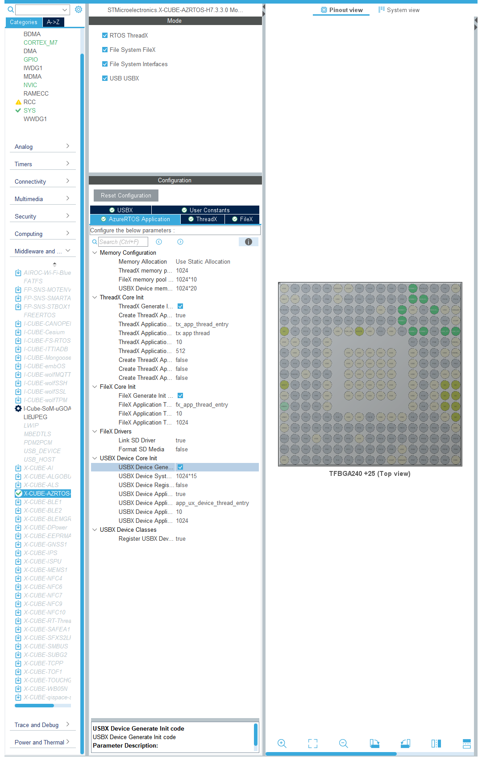
Task: Switch to System view
Action: [399, 10]
